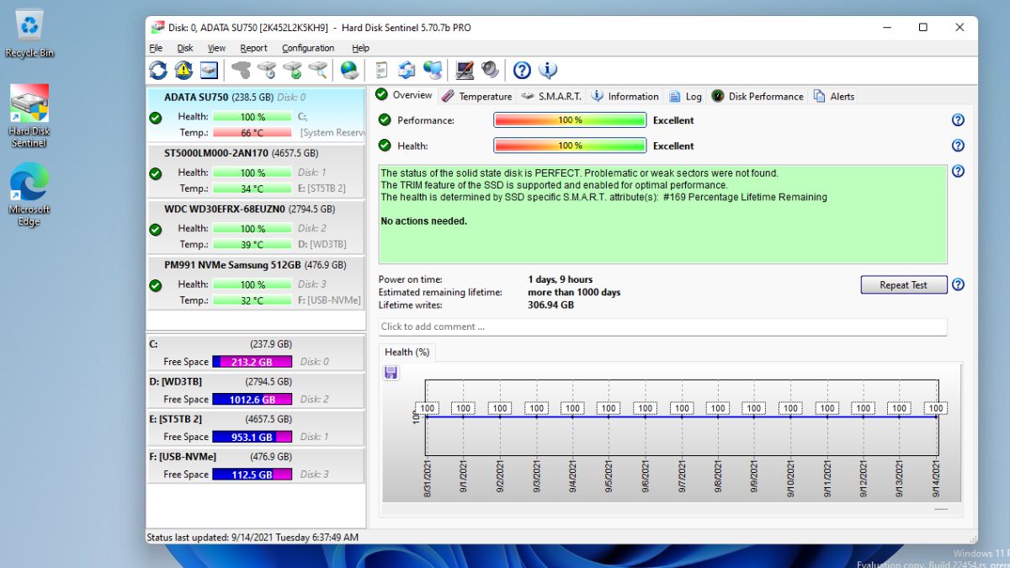Click the networked computers toolbar icon
The width and height of the screenshot is (1010, 568).
point(433,70)
